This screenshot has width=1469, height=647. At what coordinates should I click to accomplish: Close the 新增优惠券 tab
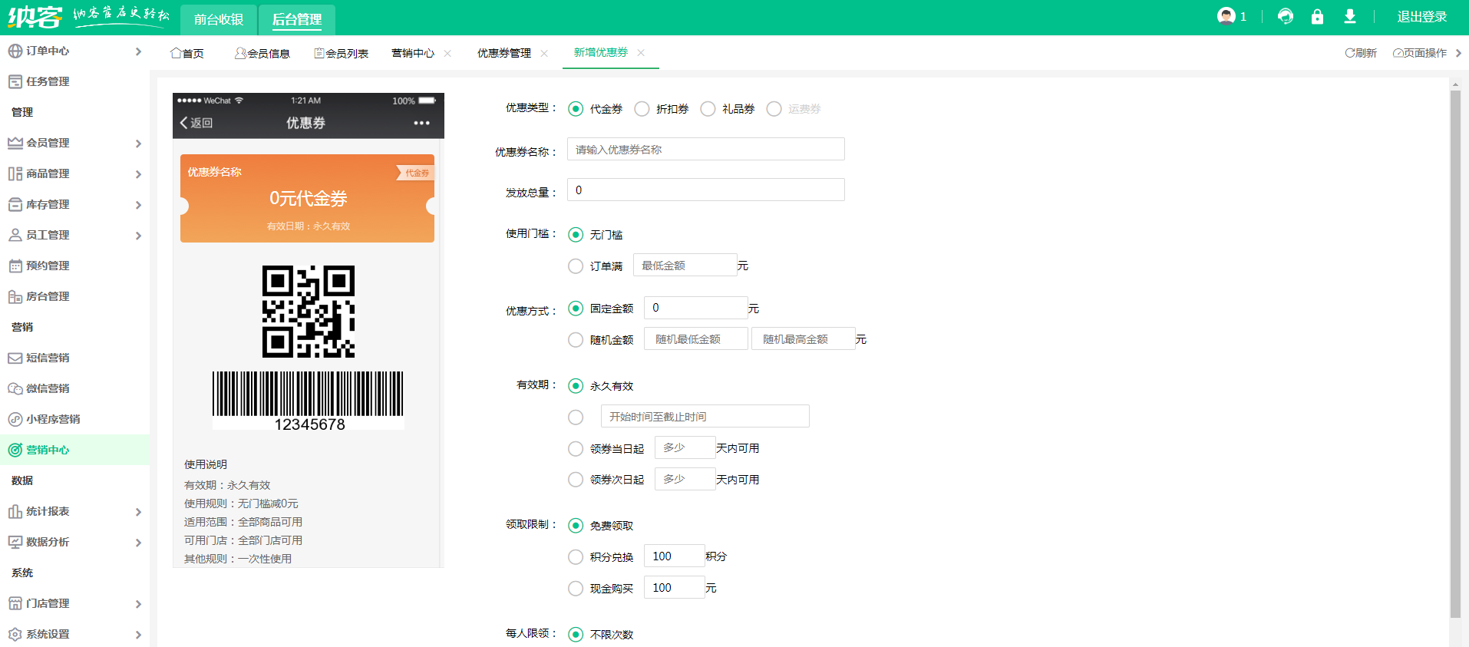coord(641,52)
